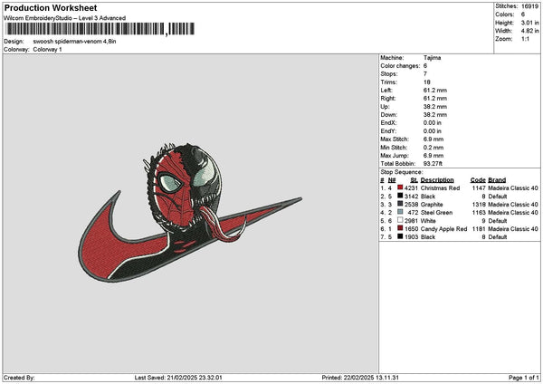Screen dimensions: 543x384
Task: Click the 'Stop Sequence:' heading
Action: coord(402,172)
